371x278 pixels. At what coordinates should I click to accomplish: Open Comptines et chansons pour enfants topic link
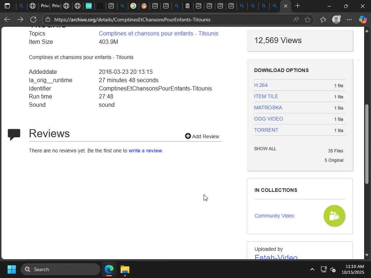[159, 34]
